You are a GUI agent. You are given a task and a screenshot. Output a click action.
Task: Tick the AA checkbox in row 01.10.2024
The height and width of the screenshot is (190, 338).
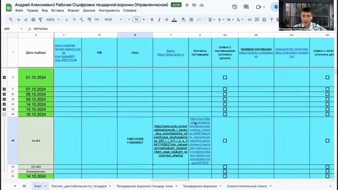225,78
